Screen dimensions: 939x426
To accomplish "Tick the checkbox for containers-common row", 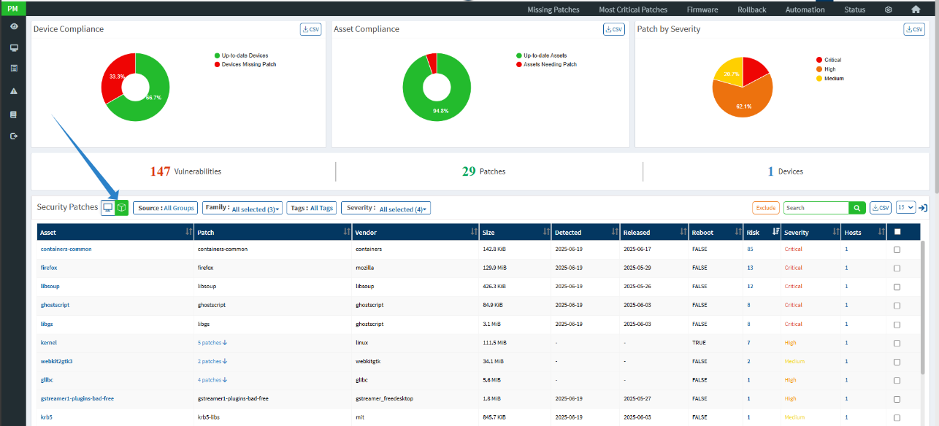I will tap(897, 249).
